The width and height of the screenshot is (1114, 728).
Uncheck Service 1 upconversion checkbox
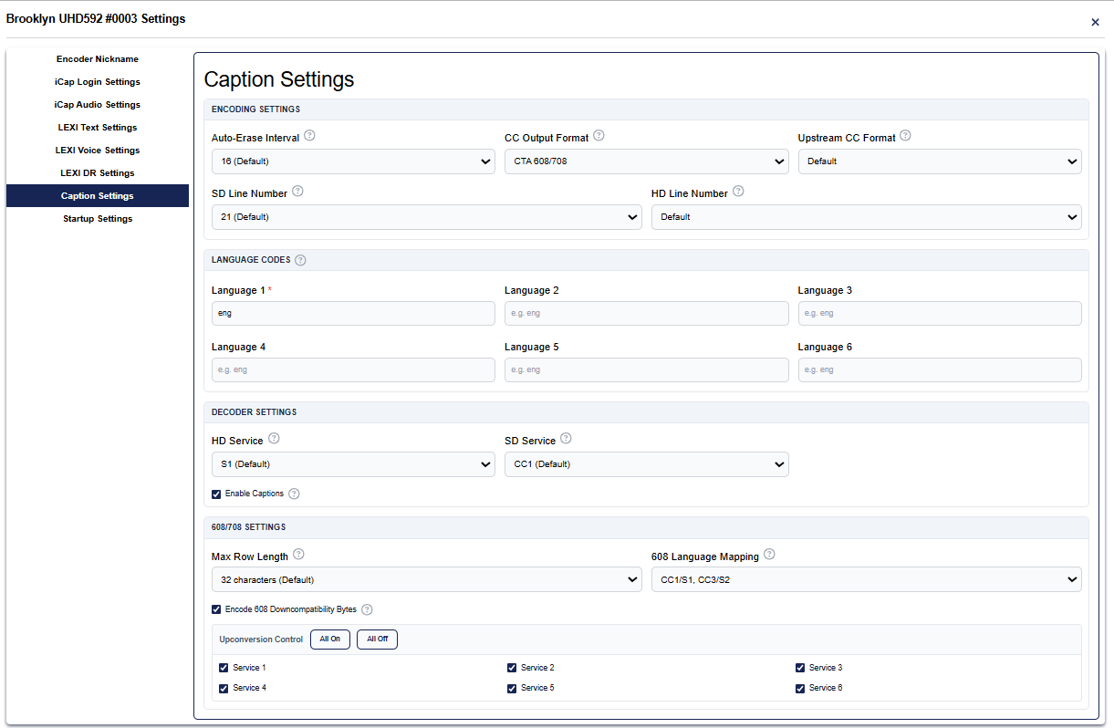(224, 668)
